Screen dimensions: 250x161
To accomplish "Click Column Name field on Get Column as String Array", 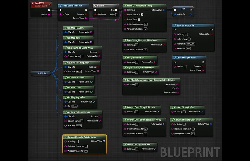I will click(x=82, y=56).
